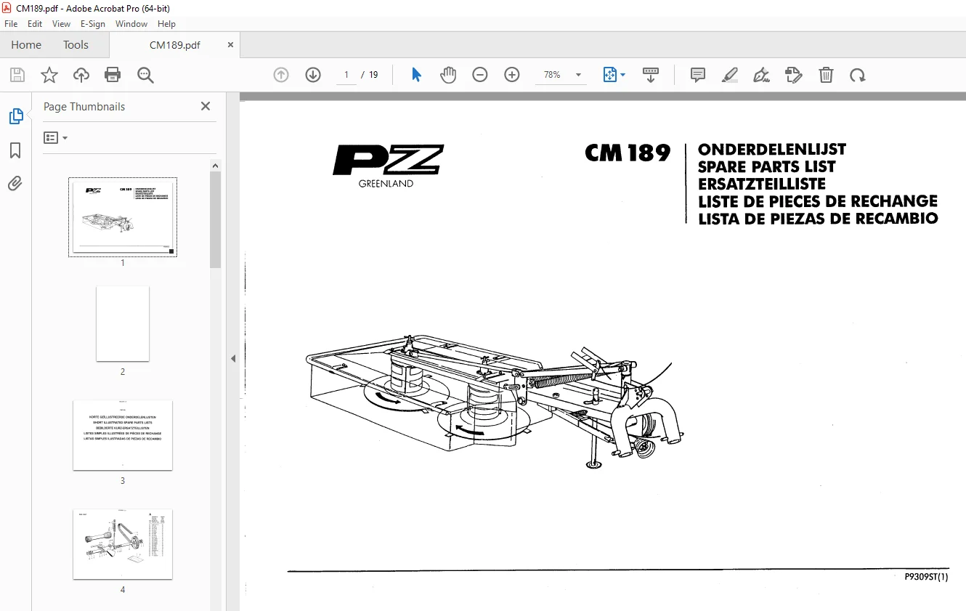Upload the file to the cloud
The width and height of the screenshot is (966, 611).
point(81,75)
